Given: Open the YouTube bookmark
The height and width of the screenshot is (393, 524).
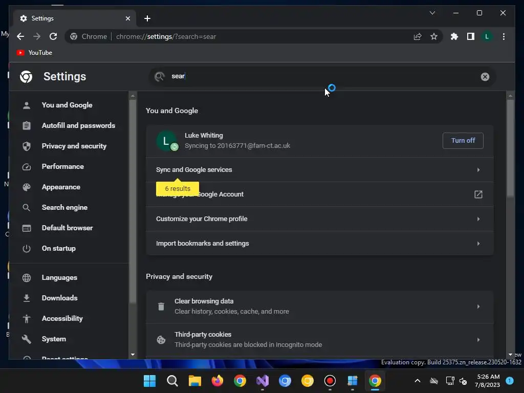Looking at the screenshot, I should [x=34, y=53].
